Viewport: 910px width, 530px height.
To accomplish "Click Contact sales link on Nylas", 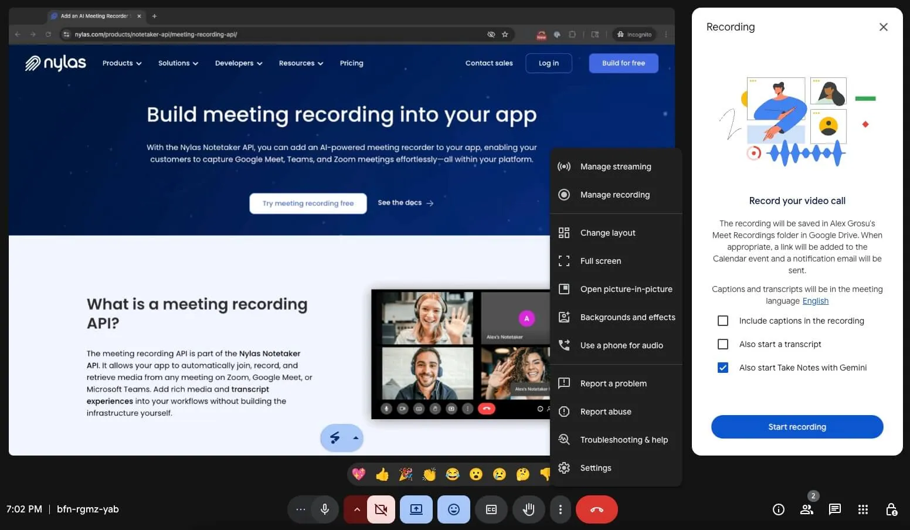I will coord(489,63).
